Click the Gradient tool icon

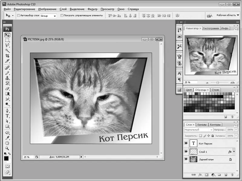7,94
